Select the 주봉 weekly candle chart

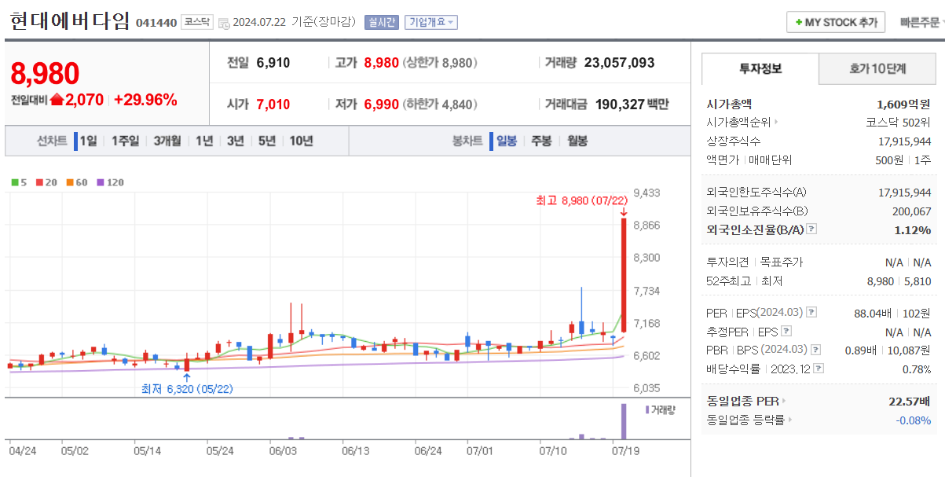click(541, 141)
